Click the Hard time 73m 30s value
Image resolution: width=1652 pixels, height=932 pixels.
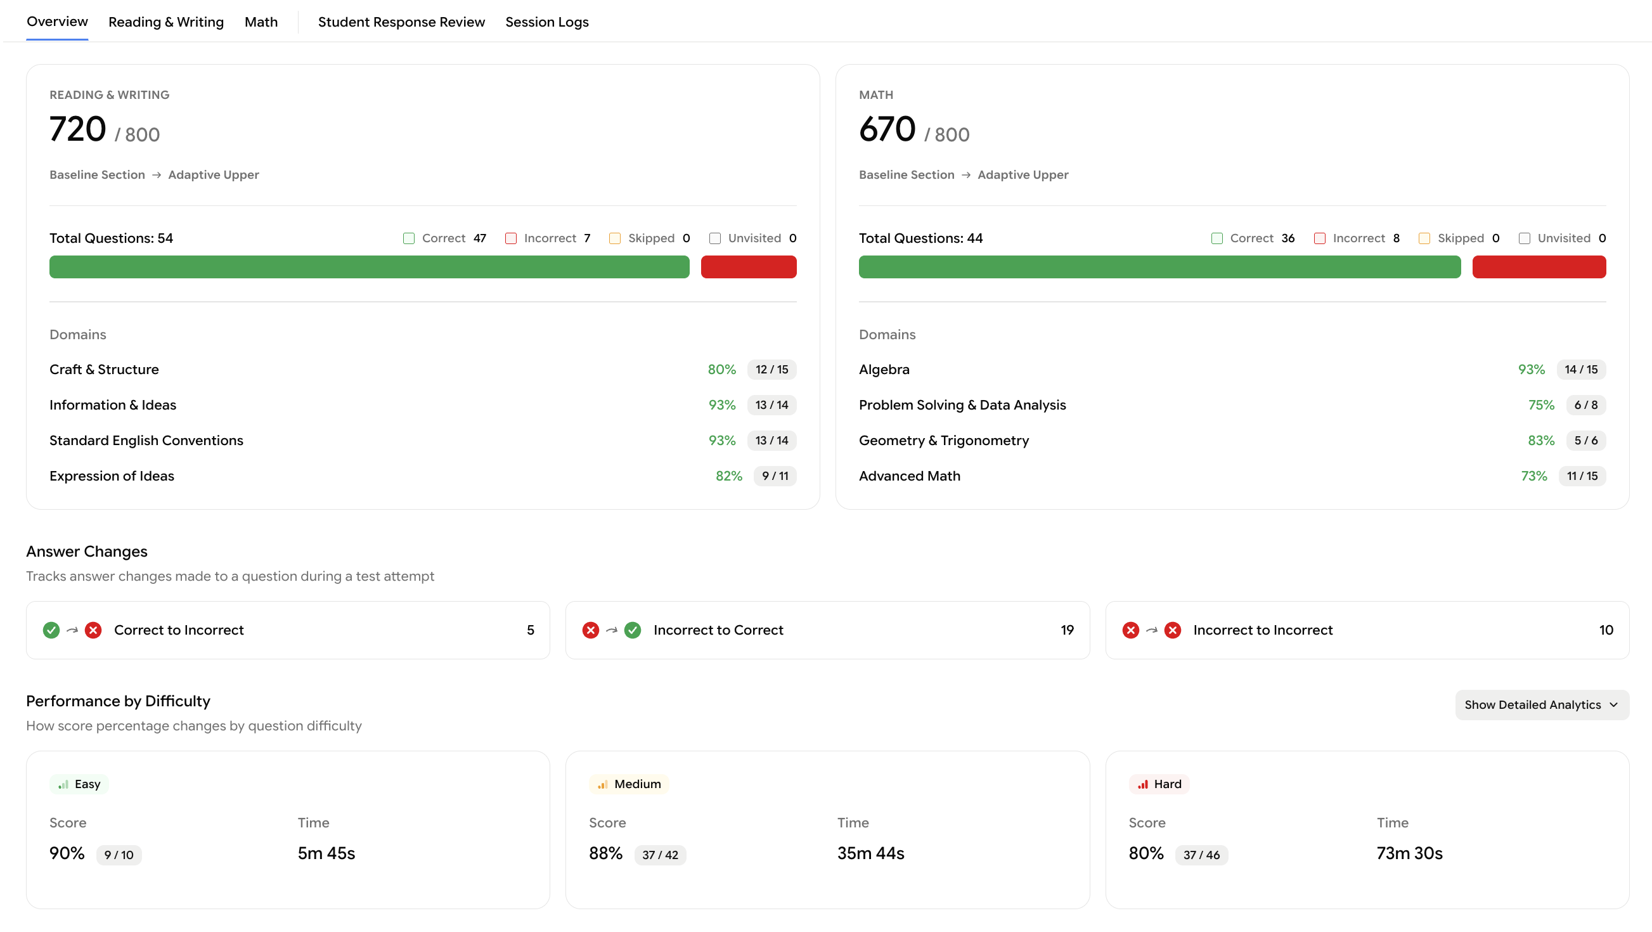(1409, 854)
